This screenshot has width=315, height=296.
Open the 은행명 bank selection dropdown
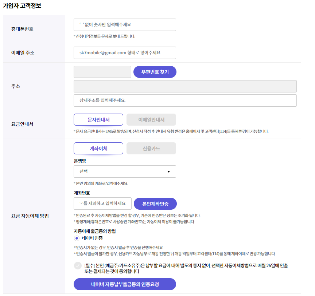(x=125, y=171)
